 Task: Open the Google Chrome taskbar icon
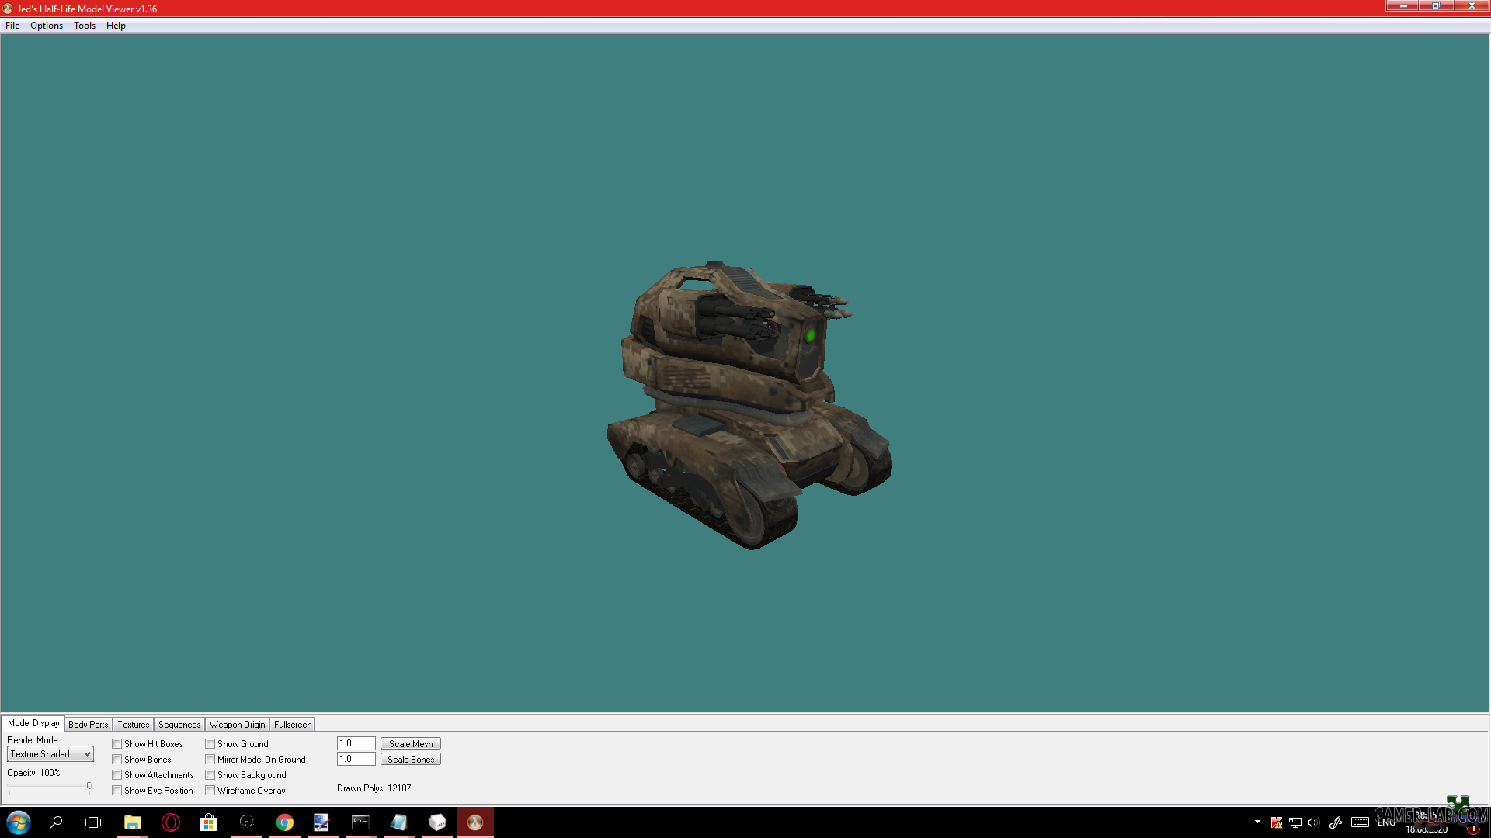click(284, 822)
